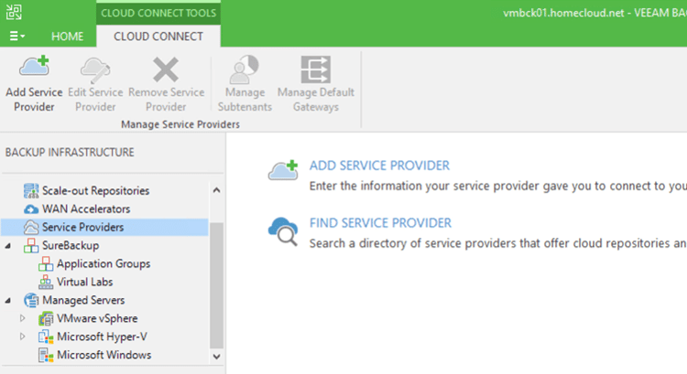This screenshot has width=687, height=374.
Task: Open the hamburger main menu dropdown
Action: tap(16, 37)
